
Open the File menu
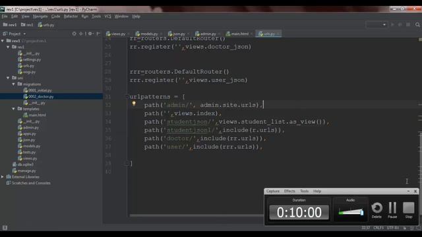5,16
